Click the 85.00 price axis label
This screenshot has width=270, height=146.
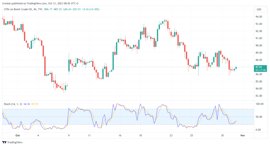259,81
